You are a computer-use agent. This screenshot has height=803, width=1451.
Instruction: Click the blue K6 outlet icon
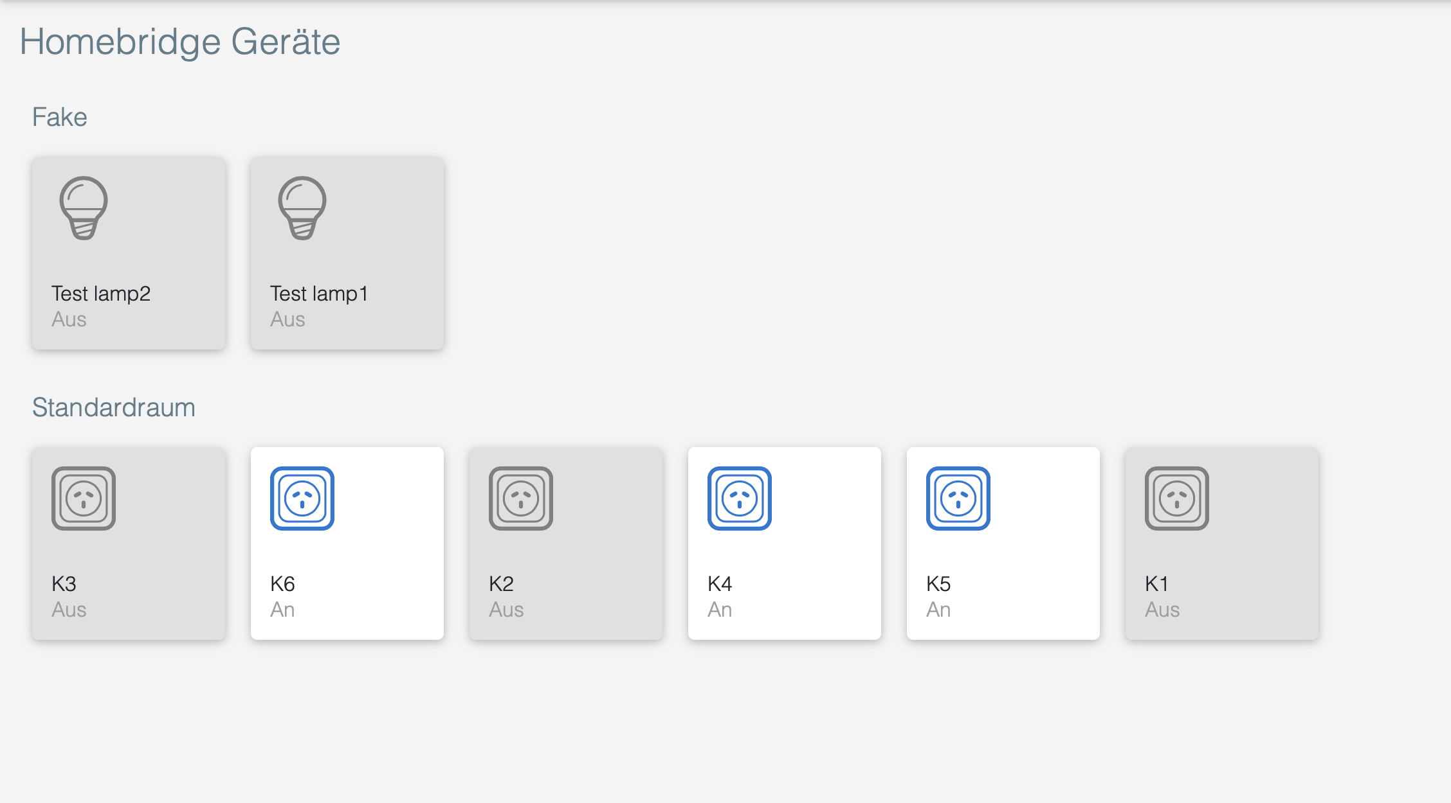pyautogui.click(x=302, y=499)
